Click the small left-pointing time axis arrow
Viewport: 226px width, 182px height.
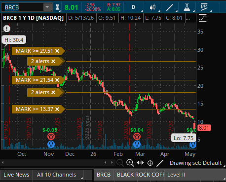point(105,163)
